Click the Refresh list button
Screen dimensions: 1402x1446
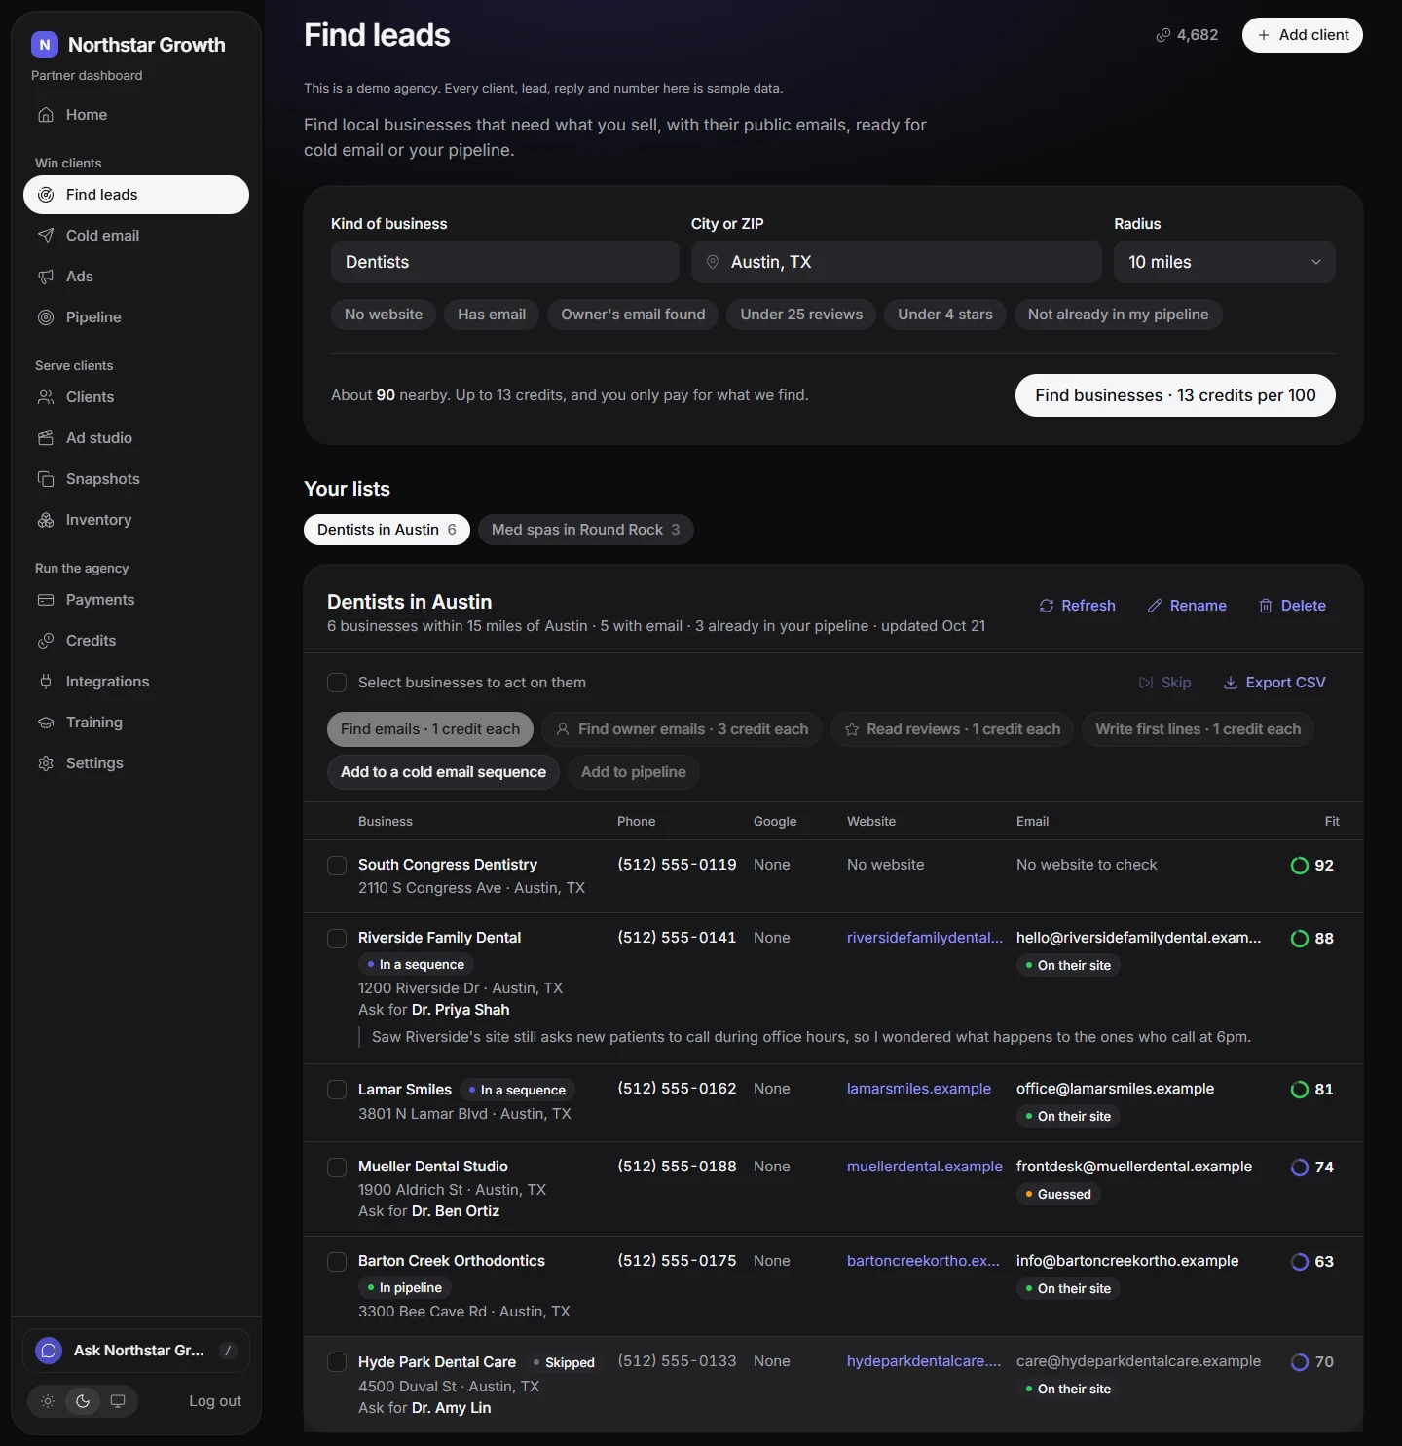(x=1078, y=606)
